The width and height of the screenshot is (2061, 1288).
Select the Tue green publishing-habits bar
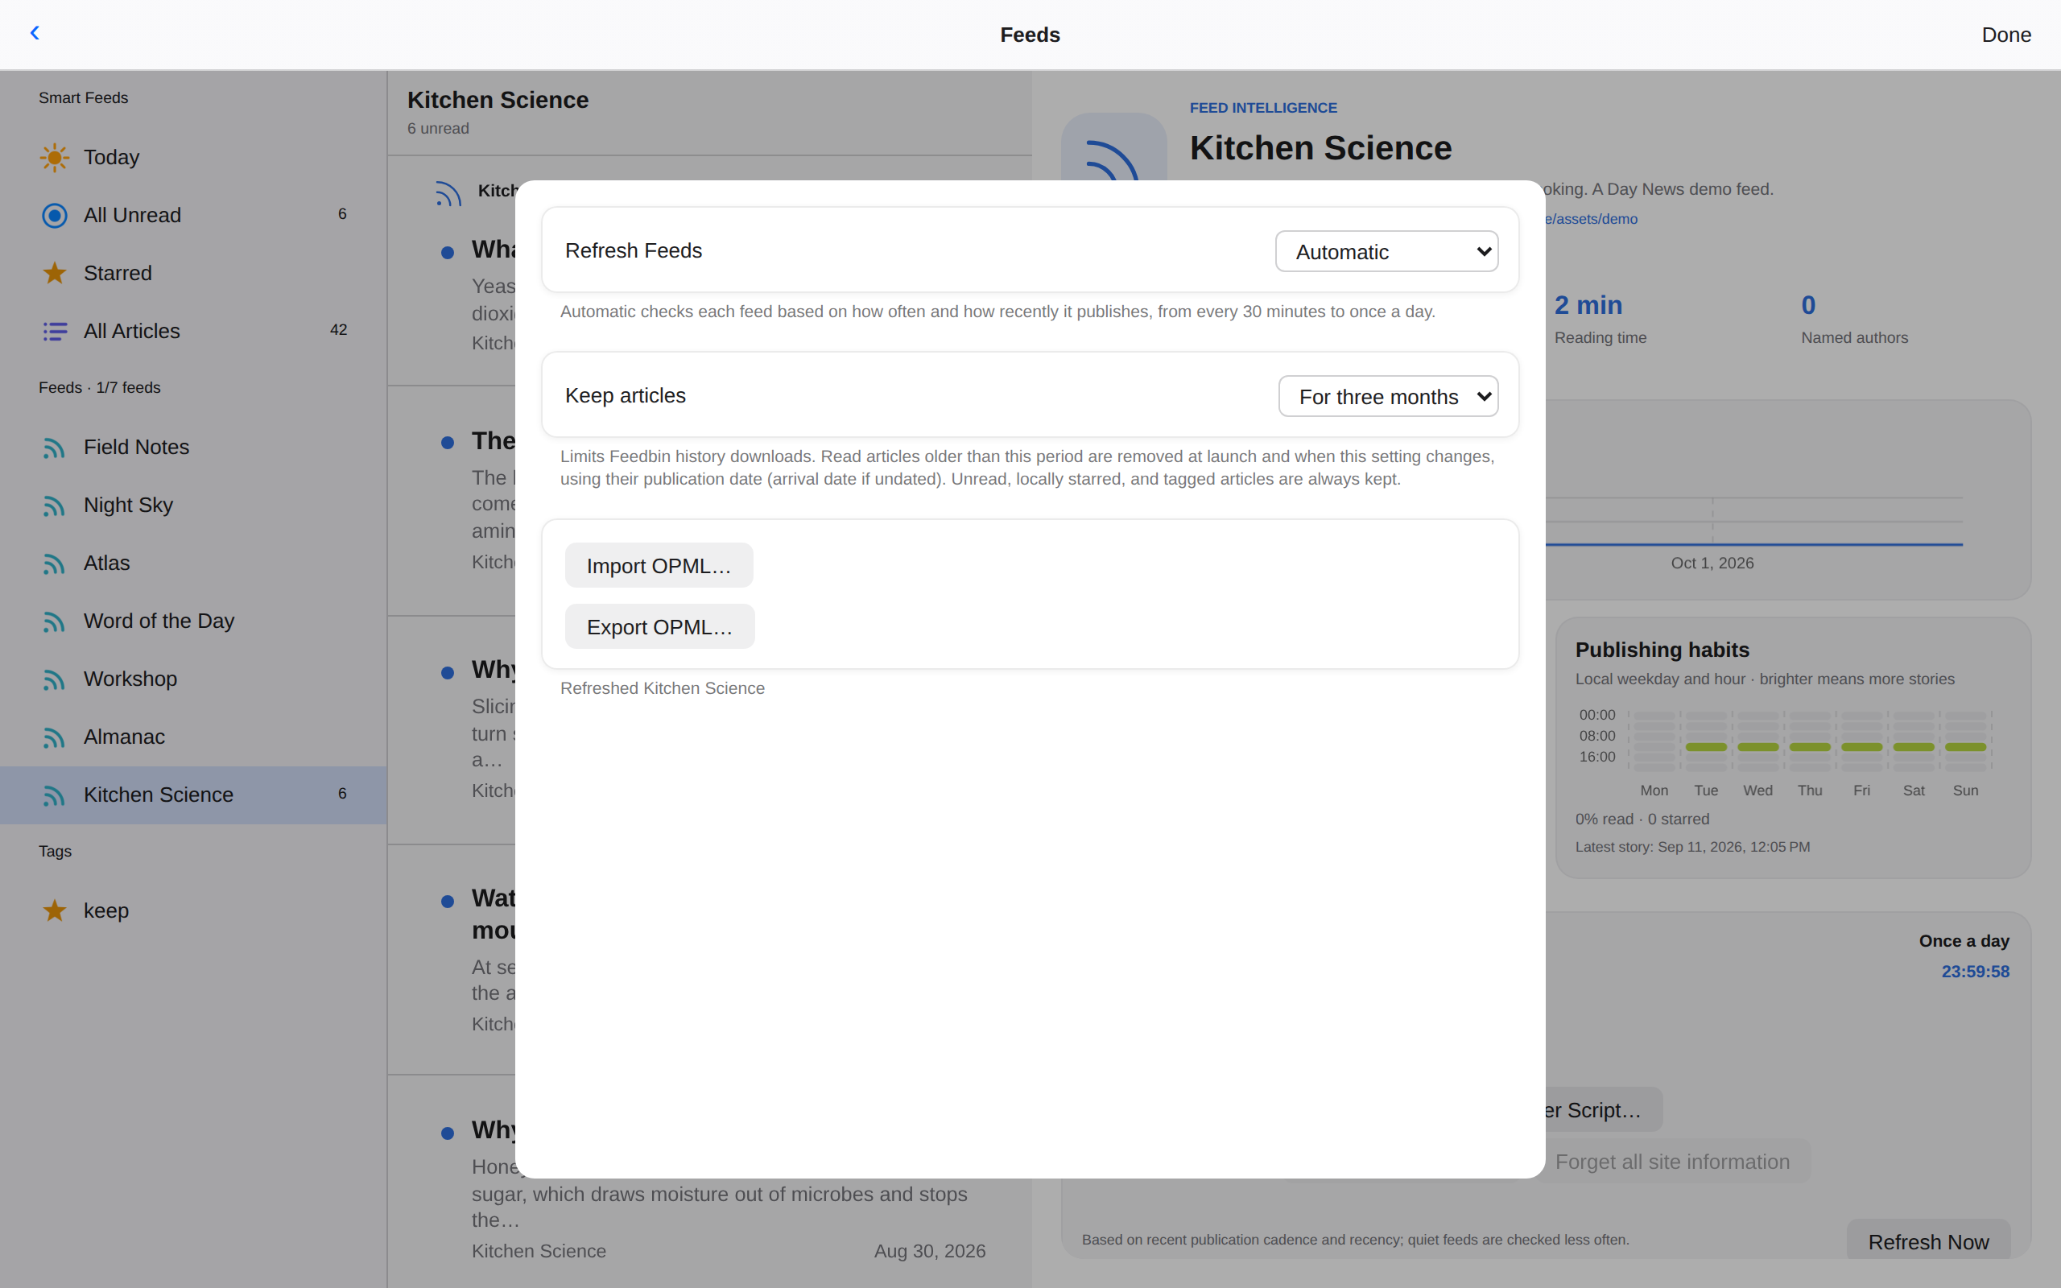tap(1706, 747)
